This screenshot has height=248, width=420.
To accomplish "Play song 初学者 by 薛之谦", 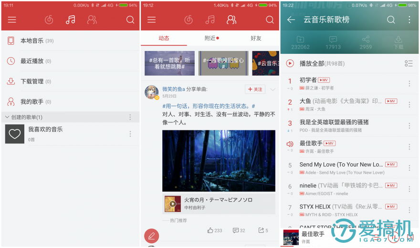I will coord(349,84).
